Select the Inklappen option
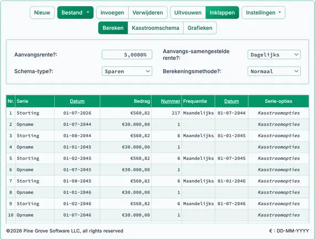 (222, 13)
